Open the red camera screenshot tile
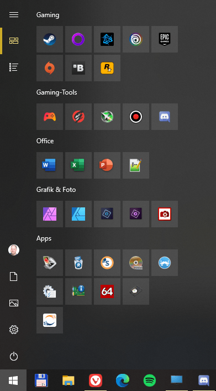This screenshot has height=391, width=216. coord(165,214)
